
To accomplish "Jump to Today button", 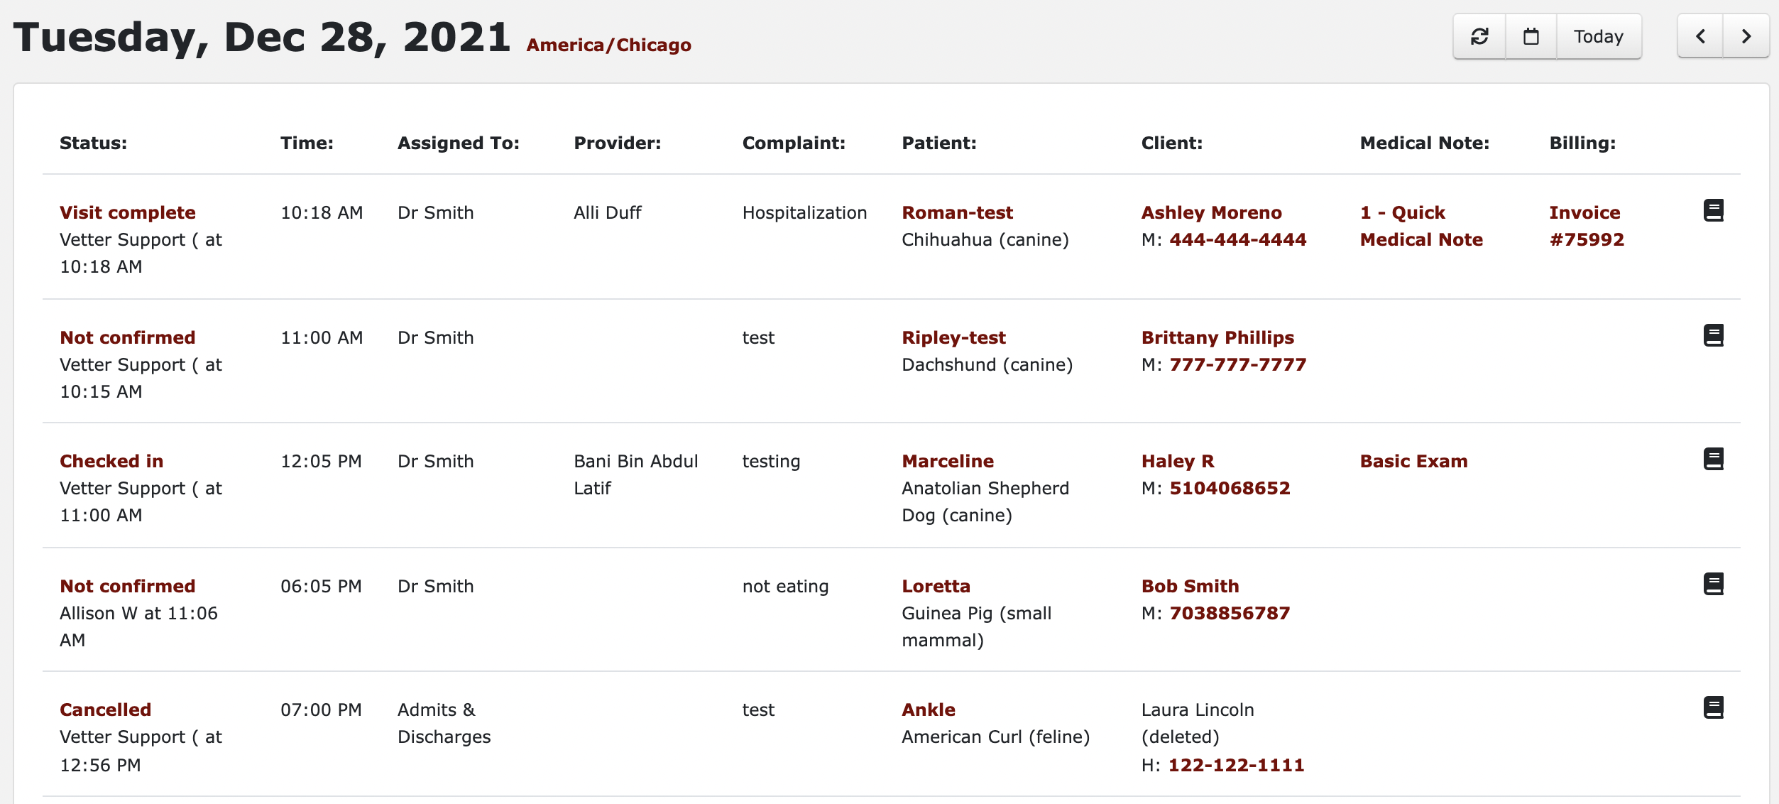I will point(1599,36).
